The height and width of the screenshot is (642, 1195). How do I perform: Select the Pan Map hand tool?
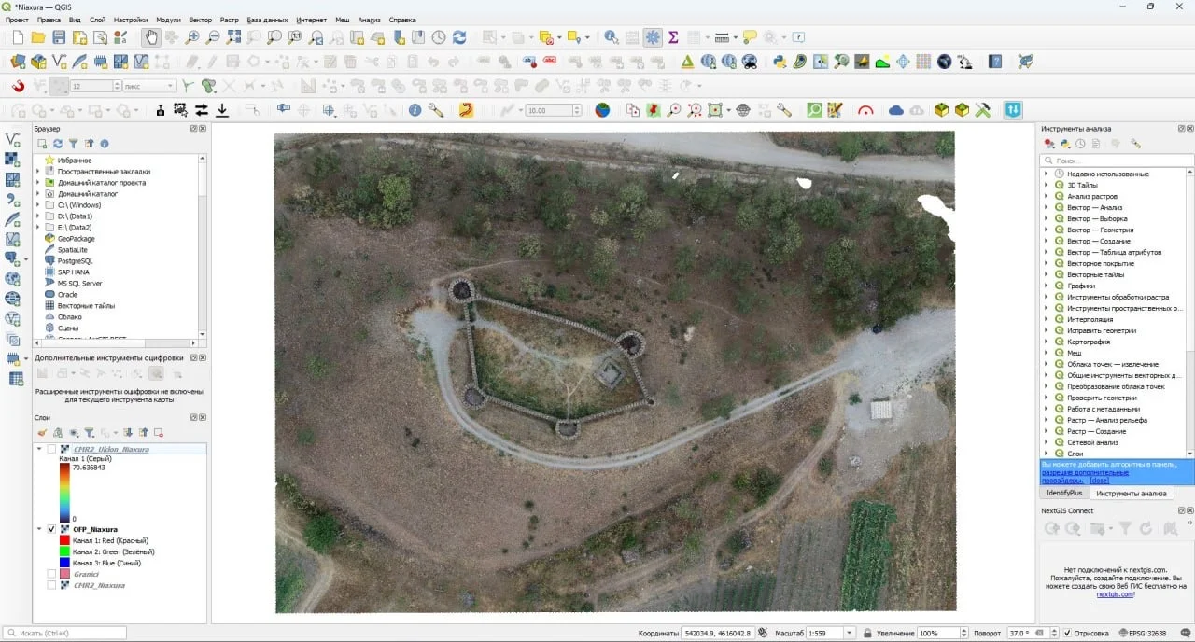pos(150,37)
